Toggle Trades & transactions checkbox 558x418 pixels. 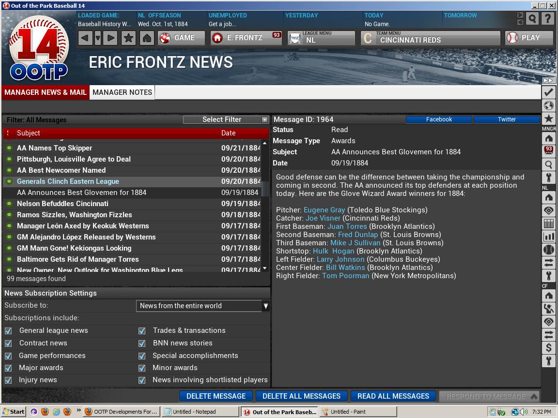click(x=142, y=331)
